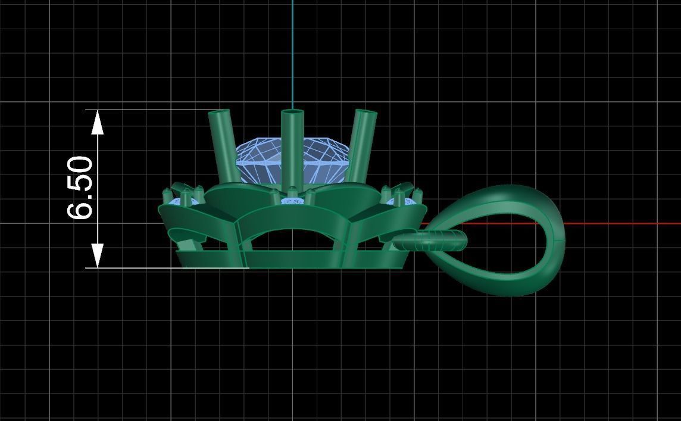
Task: Click the flat base ring of the pendant
Action: pyautogui.click(x=292, y=260)
